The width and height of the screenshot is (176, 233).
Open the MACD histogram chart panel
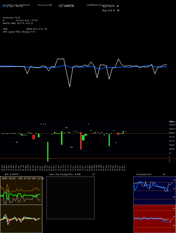(21, 219)
